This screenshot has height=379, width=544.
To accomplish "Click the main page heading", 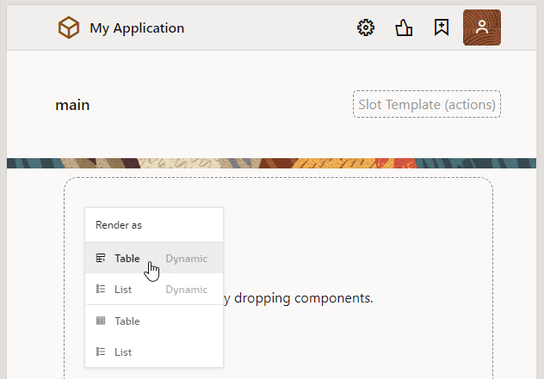I will pyautogui.click(x=72, y=105).
